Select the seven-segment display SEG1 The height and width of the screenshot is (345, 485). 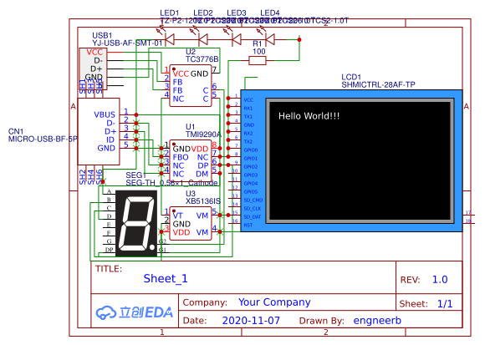[136, 224]
